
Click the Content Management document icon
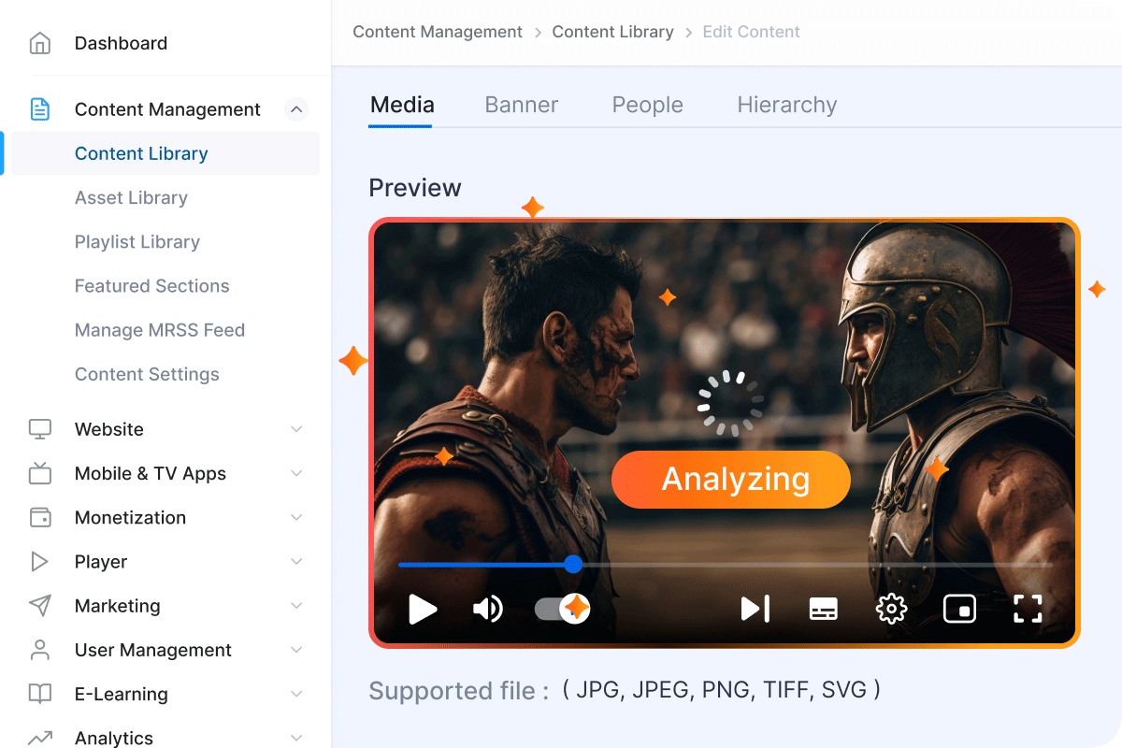pyautogui.click(x=39, y=109)
